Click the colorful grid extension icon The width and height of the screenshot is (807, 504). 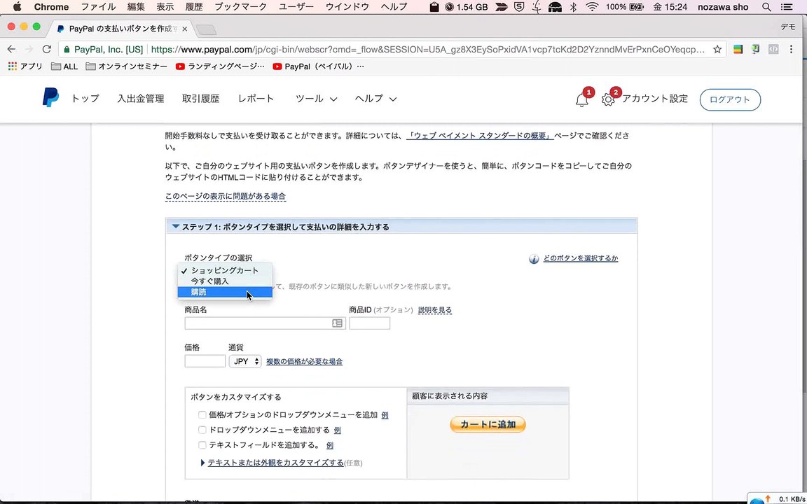pyautogui.click(x=738, y=50)
